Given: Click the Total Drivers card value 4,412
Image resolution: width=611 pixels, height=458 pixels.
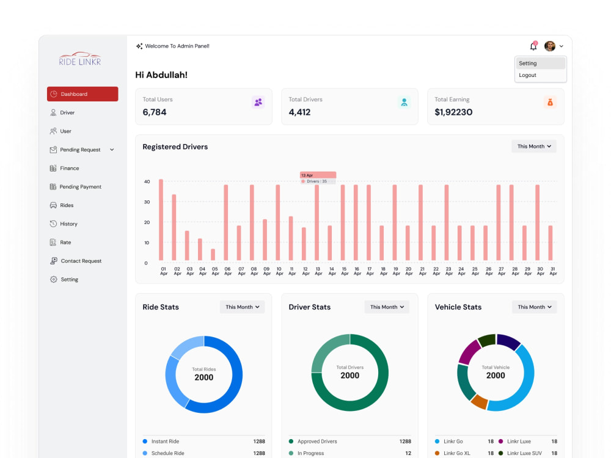Looking at the screenshot, I should pyautogui.click(x=299, y=112).
